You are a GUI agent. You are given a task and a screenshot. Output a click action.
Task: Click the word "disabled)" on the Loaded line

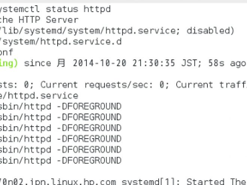(x=210, y=31)
